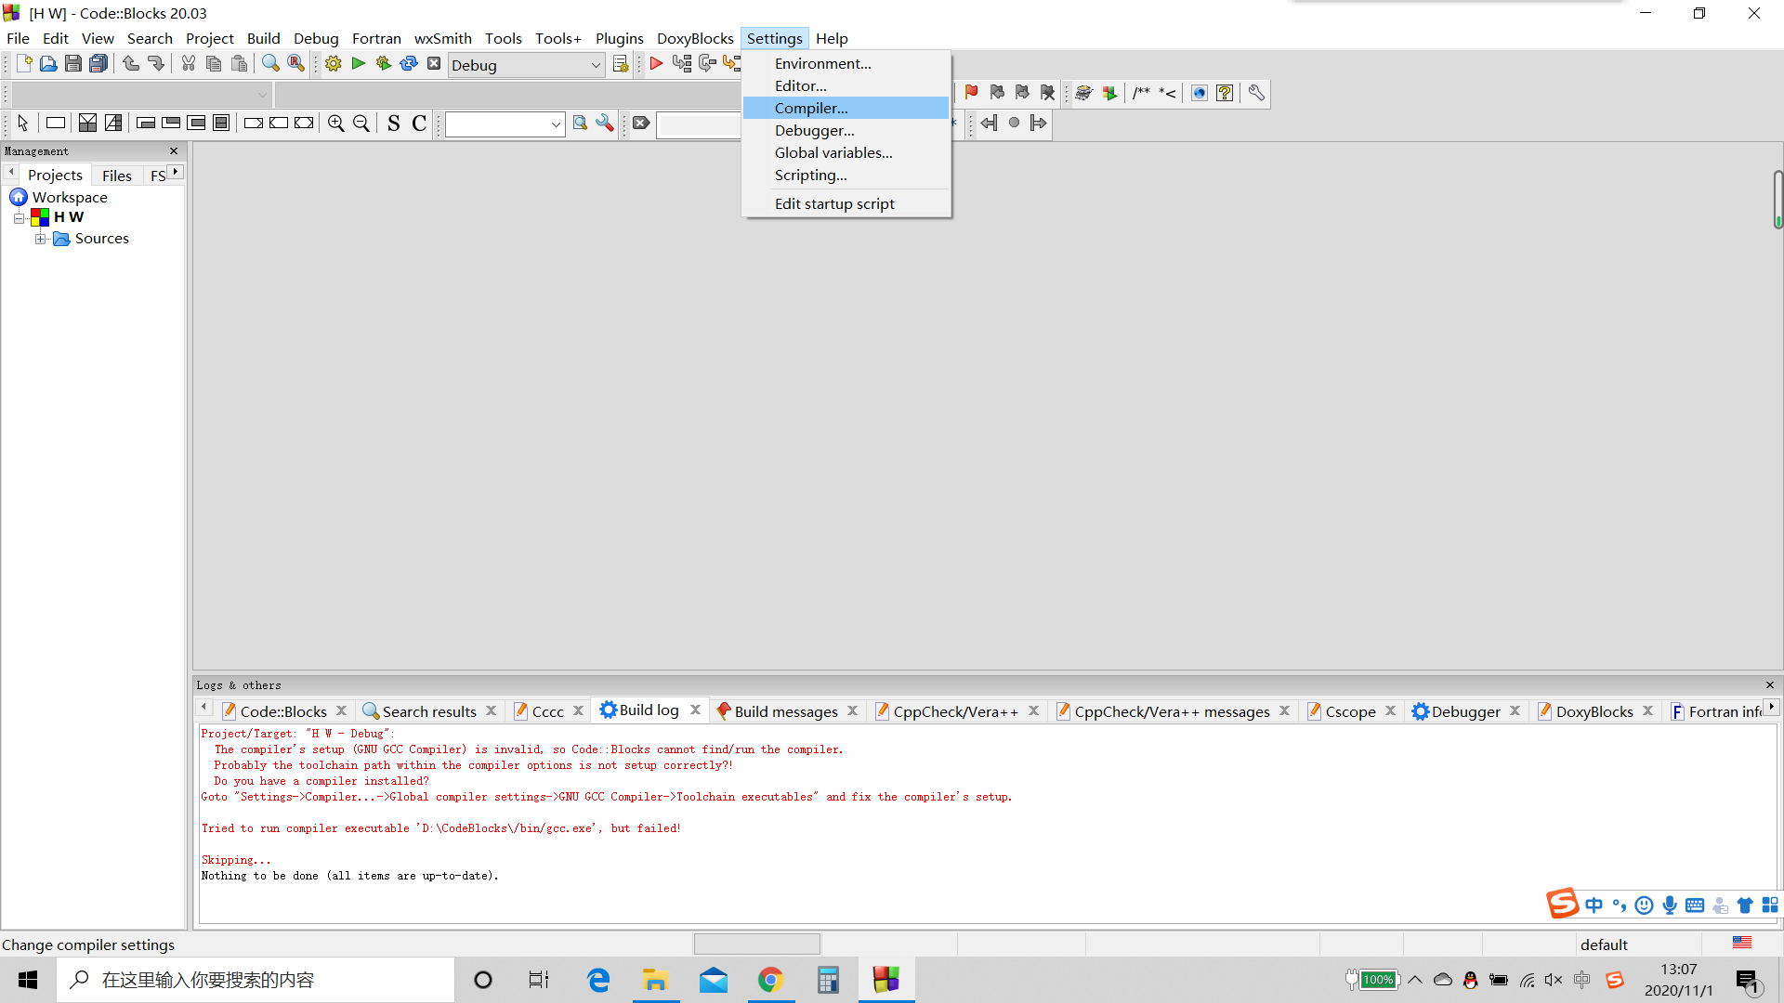
Task: Select Compiler... in the Settings menu
Action: point(846,108)
